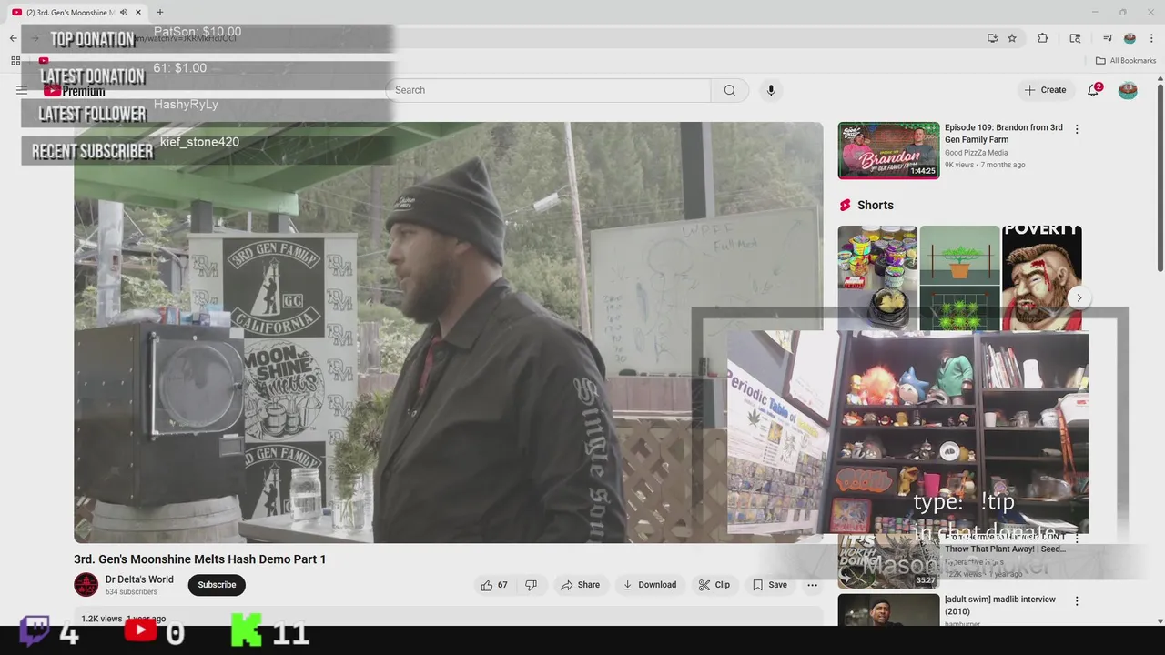
Task: Mute the audio on the Moonshine Melts tab
Action: pos(124,12)
